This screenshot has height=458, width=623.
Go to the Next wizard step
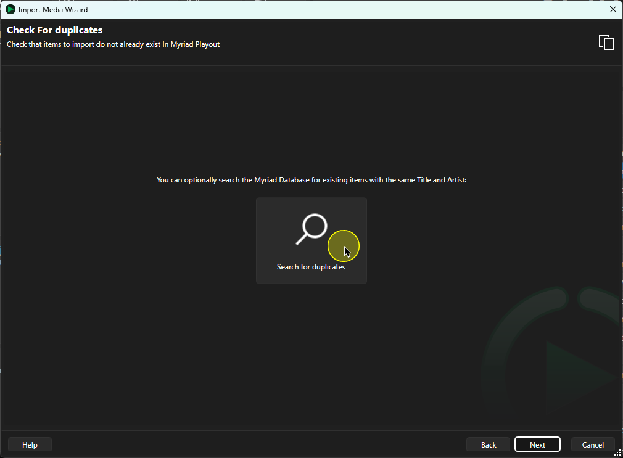pyautogui.click(x=537, y=444)
